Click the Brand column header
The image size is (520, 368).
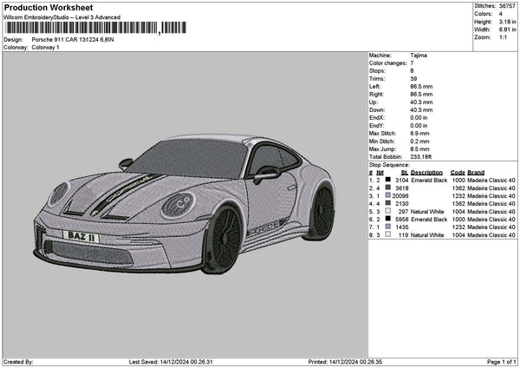click(x=476, y=172)
